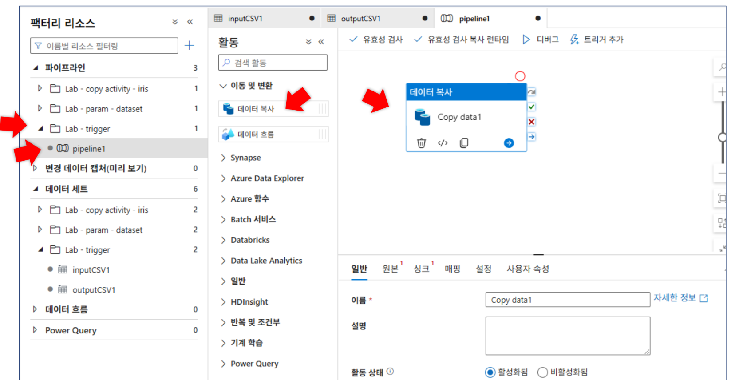Select the 활성화됨 radio button
731x380 pixels.
pos(490,372)
